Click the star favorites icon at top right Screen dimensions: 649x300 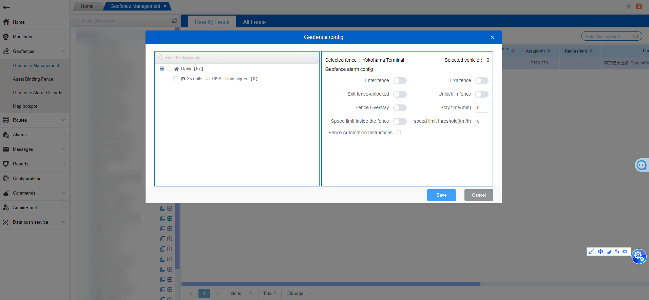click(x=628, y=6)
